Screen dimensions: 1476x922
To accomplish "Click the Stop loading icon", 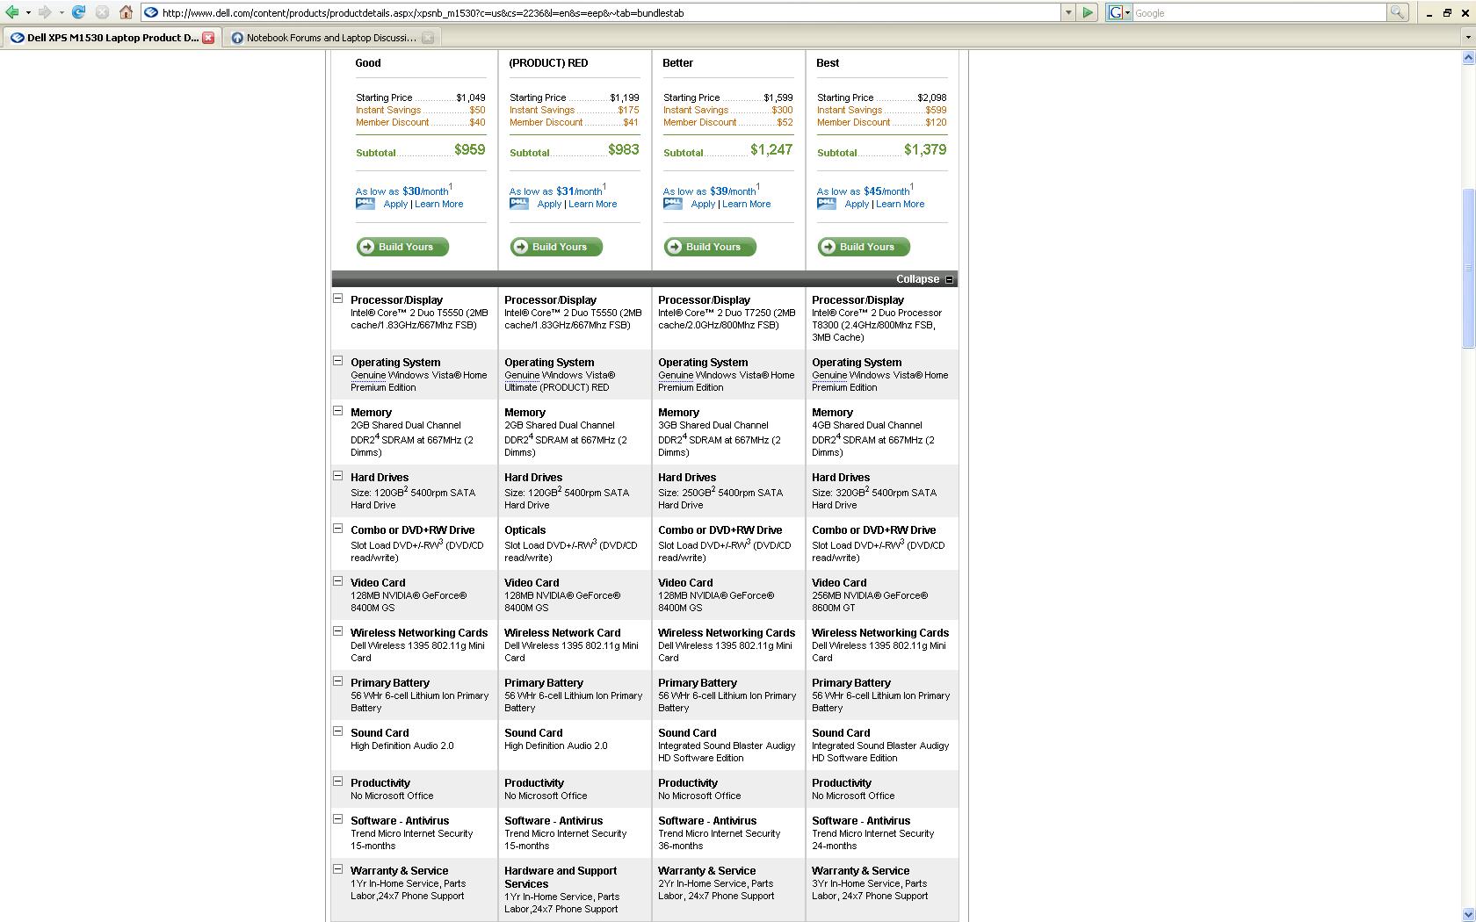I will point(102,12).
